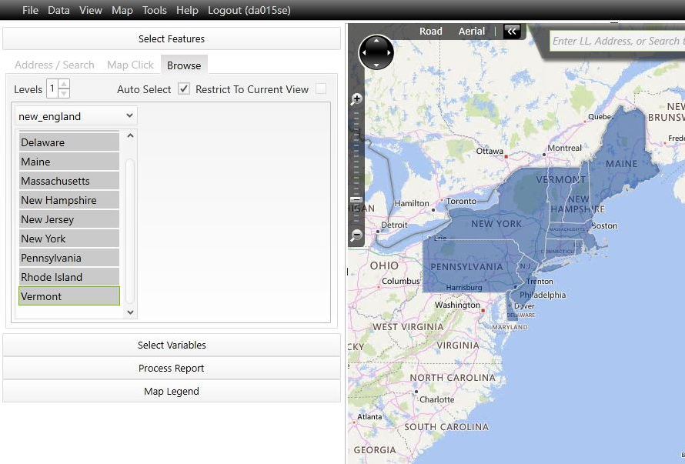685x464 pixels.
Task: Enable Restrict To Current View
Action: [x=322, y=88]
